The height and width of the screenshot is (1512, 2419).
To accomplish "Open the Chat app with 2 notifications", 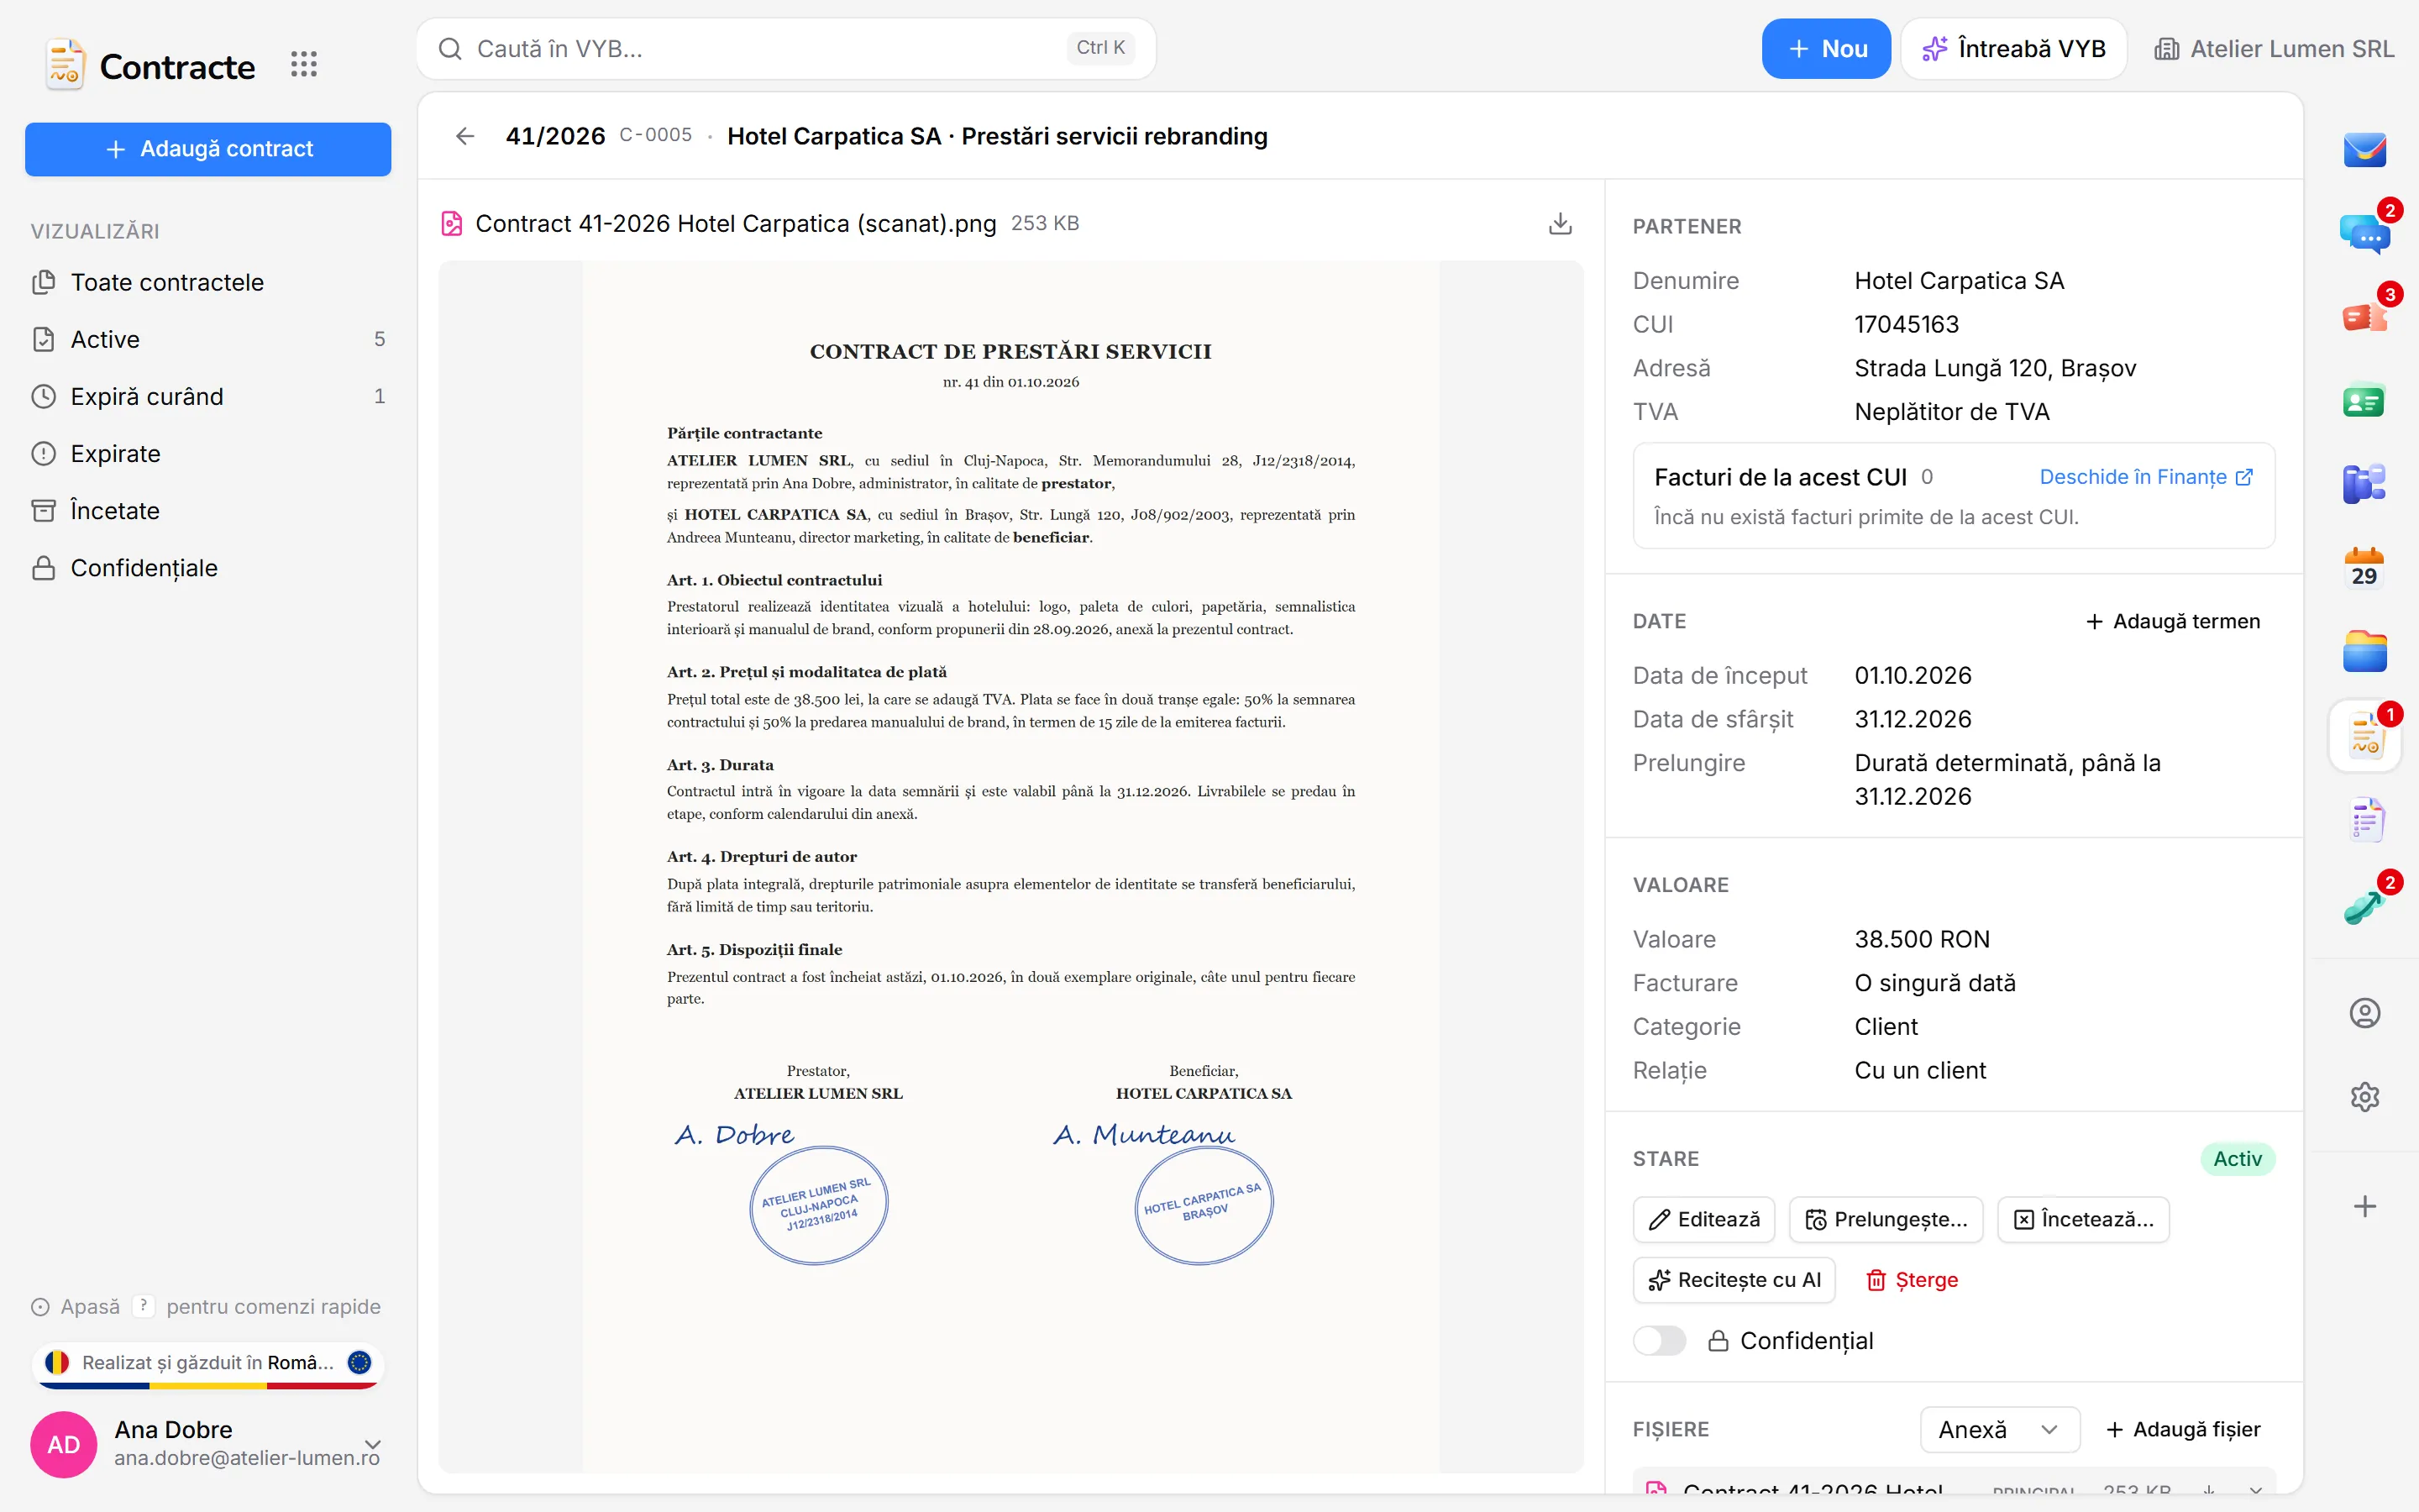I will tap(2364, 234).
